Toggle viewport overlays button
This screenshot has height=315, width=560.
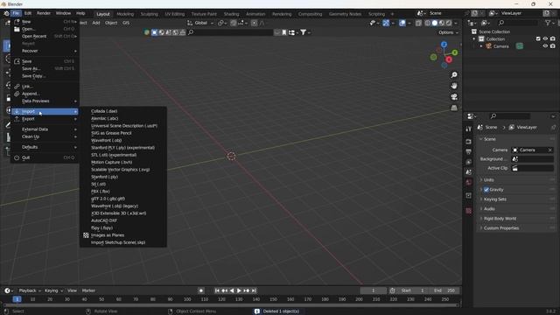402,23
